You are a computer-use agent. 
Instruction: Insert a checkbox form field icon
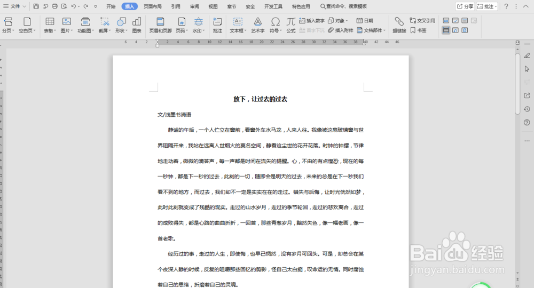(x=456, y=20)
